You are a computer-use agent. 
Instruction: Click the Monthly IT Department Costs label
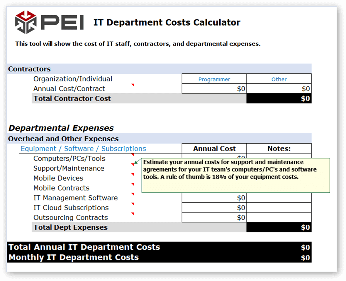pyautogui.click(x=74, y=257)
